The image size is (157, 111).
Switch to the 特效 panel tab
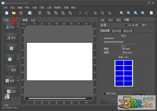110,20
